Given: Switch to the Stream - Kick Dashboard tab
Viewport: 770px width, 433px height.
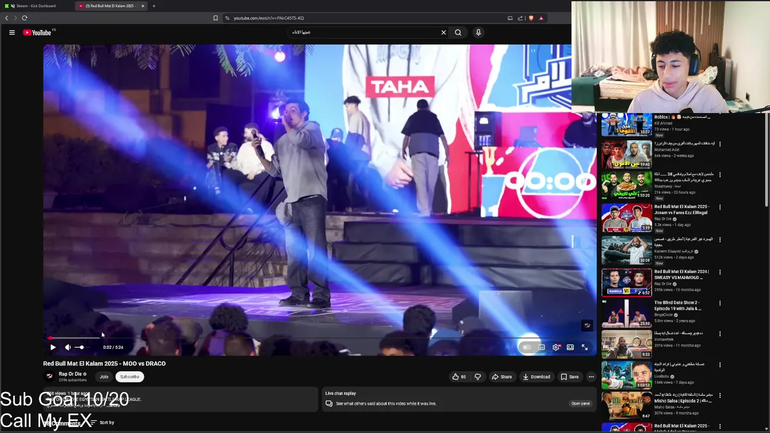Looking at the screenshot, I should (37, 6).
